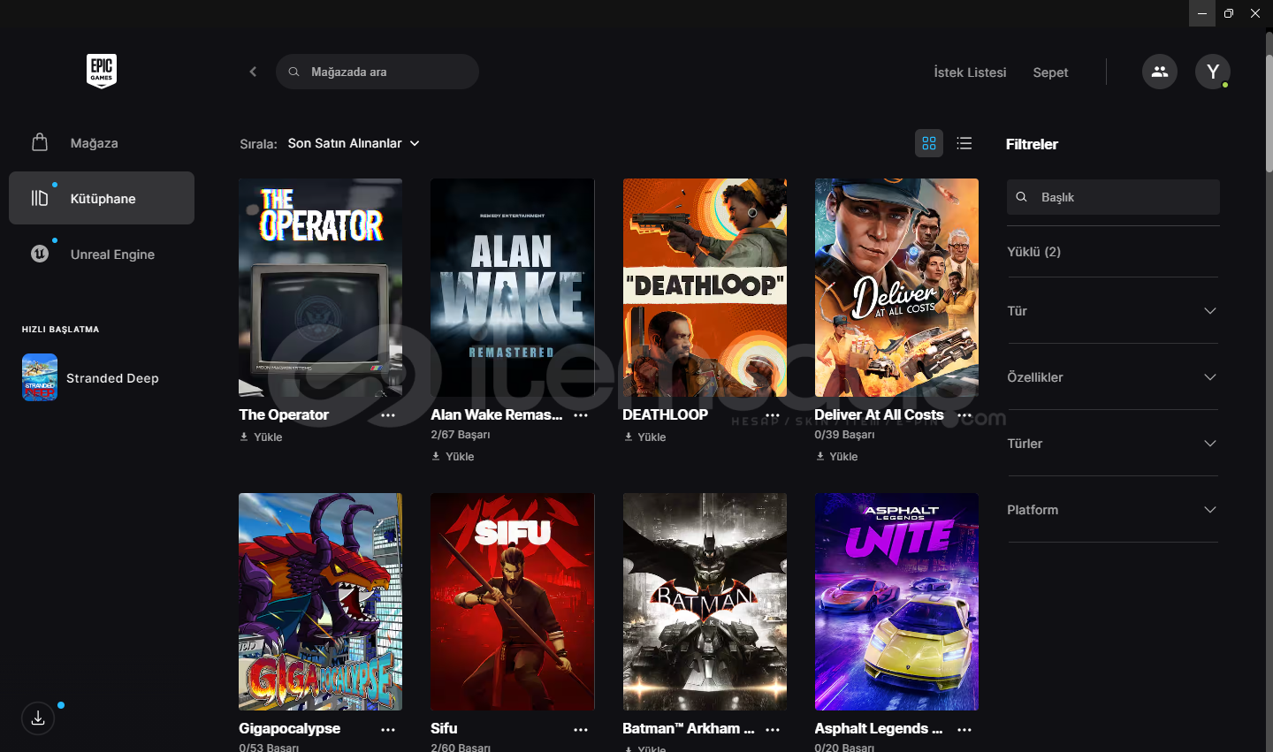
Task: Click the Unreal Engine logo icon
Action: pos(40,254)
